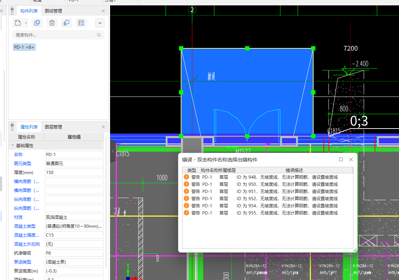Click the inter-layer copy icon
The image size is (399, 280).
[x=67, y=23]
